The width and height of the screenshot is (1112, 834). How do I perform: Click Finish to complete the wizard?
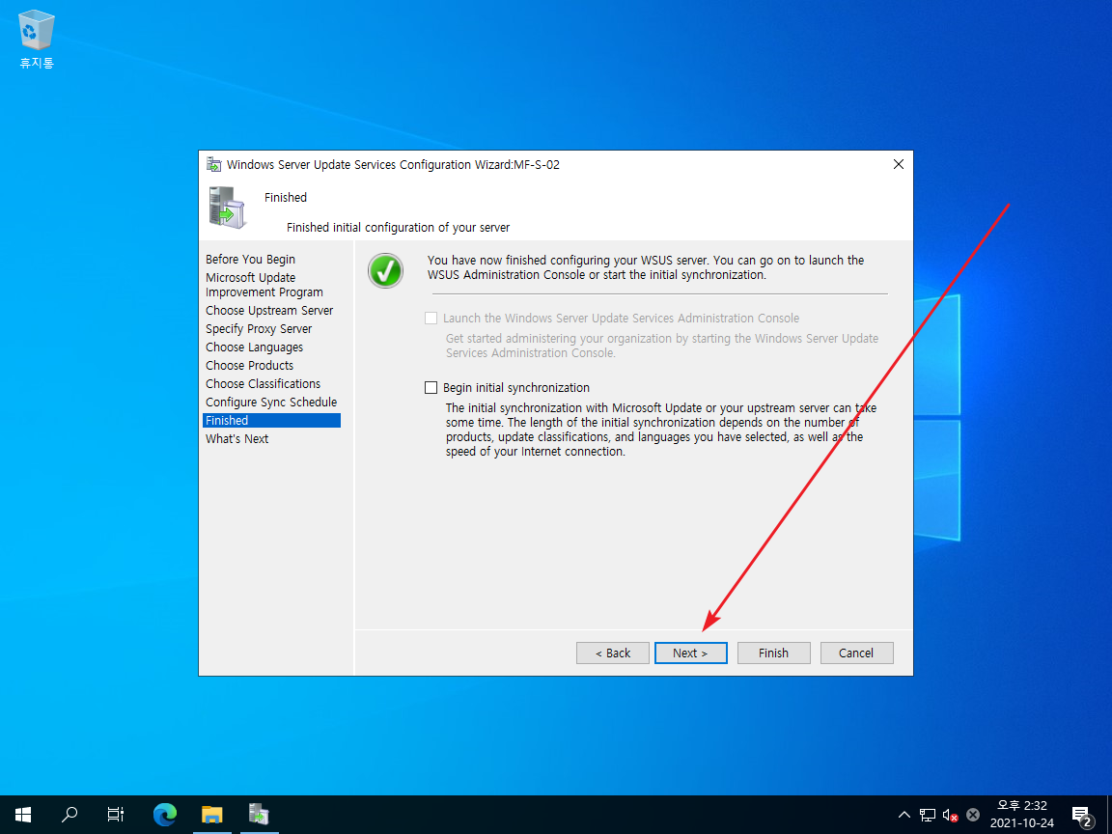pos(774,653)
